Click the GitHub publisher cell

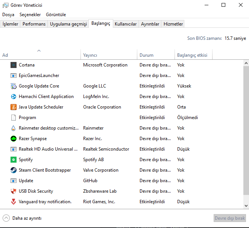pyautogui.click(x=90, y=181)
